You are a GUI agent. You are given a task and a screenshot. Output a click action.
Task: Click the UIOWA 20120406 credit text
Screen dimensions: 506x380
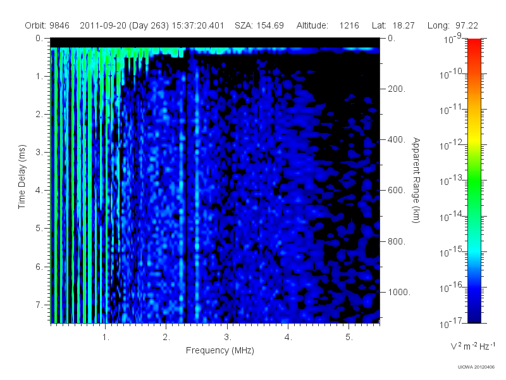pyautogui.click(x=476, y=367)
